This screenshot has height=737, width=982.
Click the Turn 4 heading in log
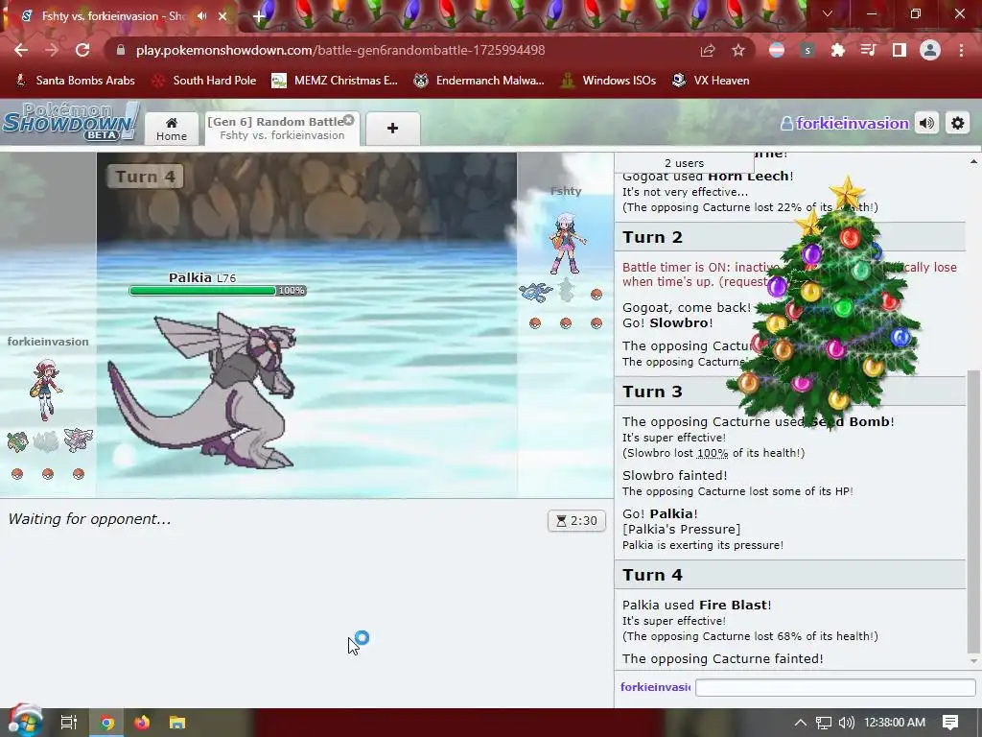(x=652, y=575)
